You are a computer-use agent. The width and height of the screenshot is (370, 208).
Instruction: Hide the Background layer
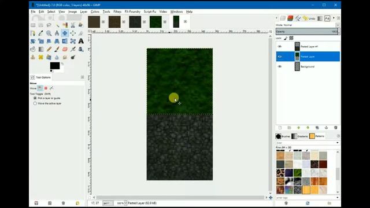[280, 66]
